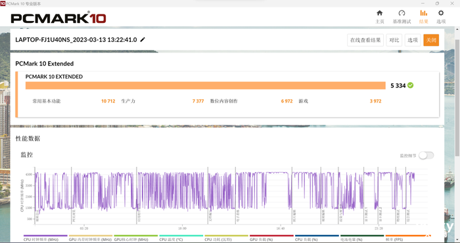Click the 常用基本功能 score 10 712
This screenshot has width=460, height=243.
[108, 101]
